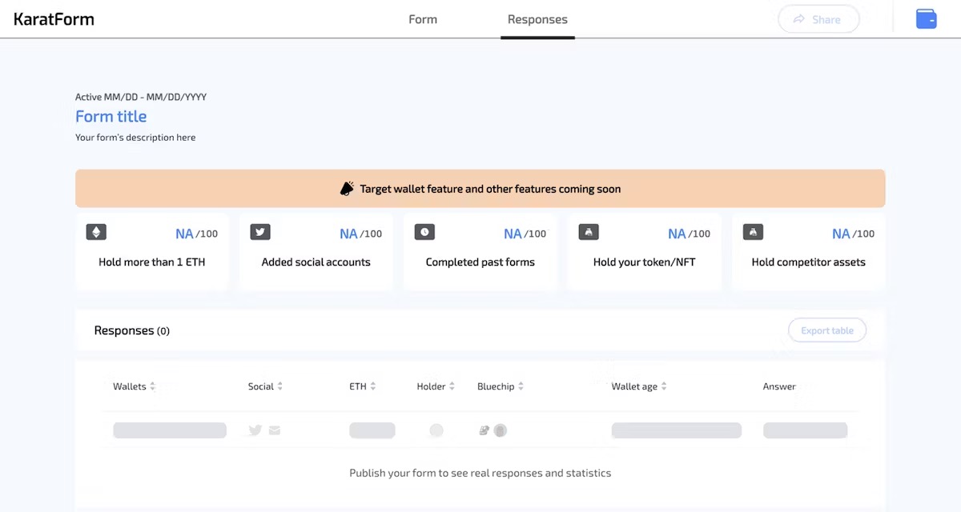Viewport: 961px width, 512px height.
Task: Switch to the Form tab
Action: coord(423,19)
